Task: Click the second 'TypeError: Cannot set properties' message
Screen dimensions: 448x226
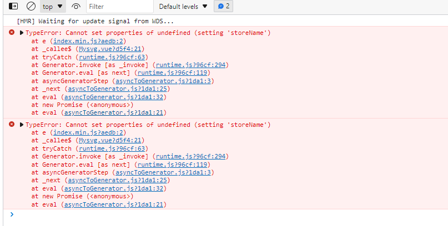Action: pyautogui.click(x=148, y=125)
